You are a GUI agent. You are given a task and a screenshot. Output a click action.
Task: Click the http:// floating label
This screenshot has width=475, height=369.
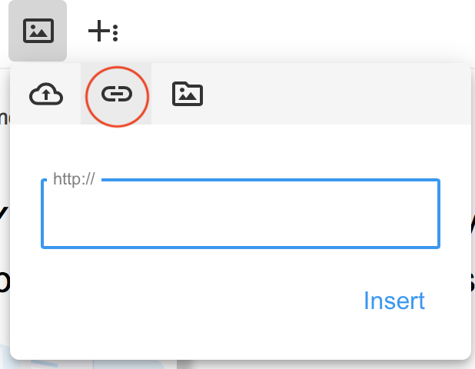74,179
